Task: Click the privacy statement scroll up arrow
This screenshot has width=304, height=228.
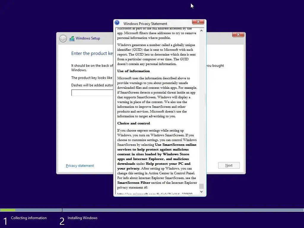Action: pos(202,31)
